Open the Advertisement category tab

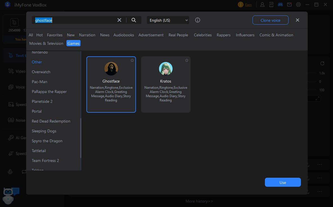(151, 35)
